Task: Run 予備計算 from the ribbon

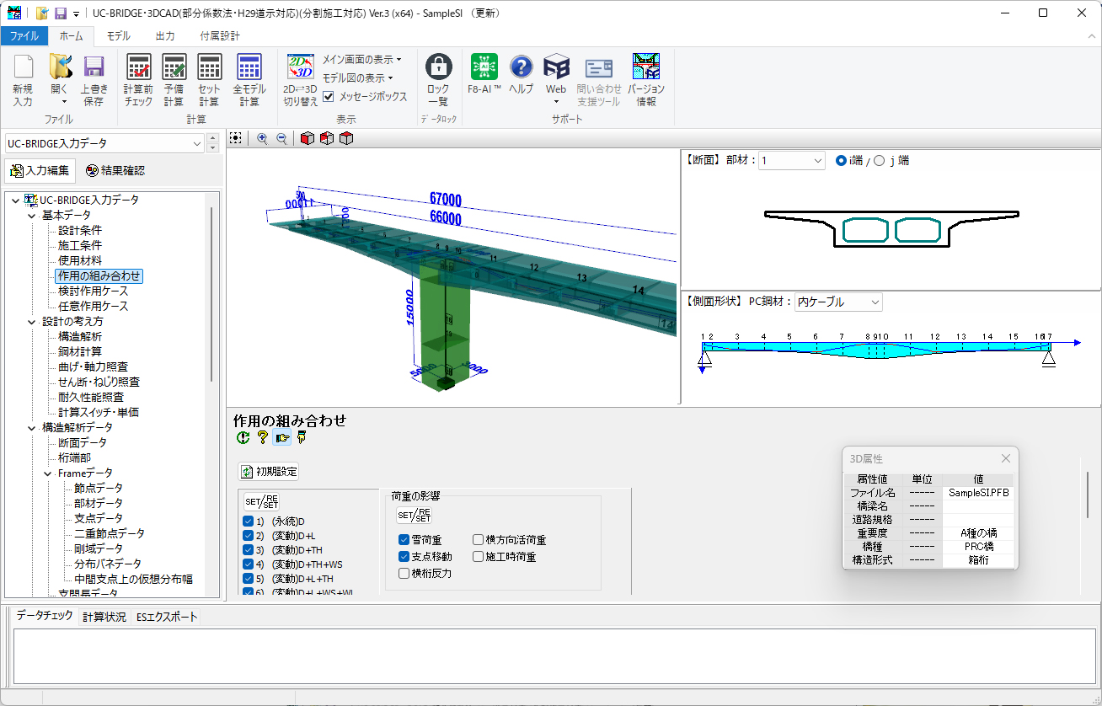Action: coord(174,68)
